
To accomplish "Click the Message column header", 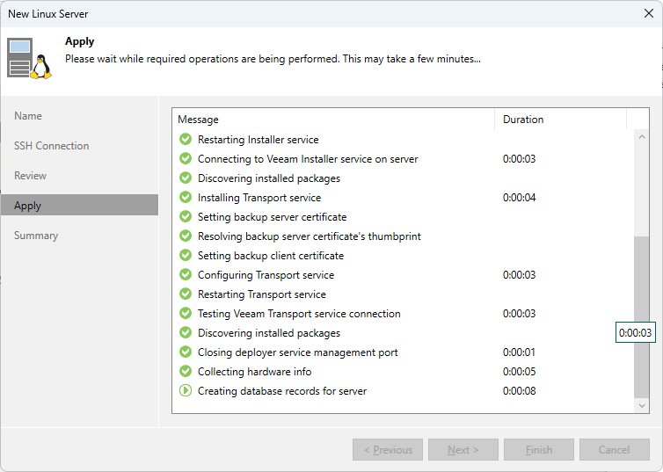I will pyautogui.click(x=333, y=120).
